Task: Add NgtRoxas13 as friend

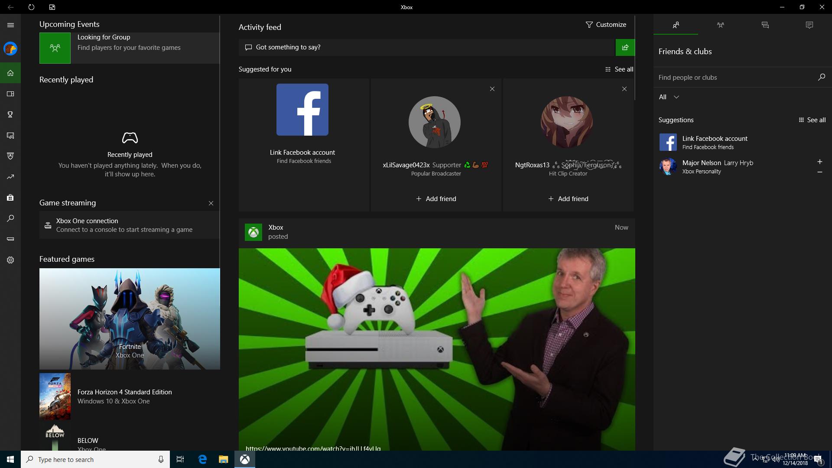Action: click(568, 199)
